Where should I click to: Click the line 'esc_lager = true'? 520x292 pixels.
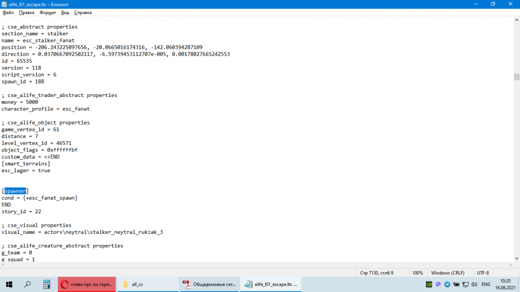pyautogui.click(x=26, y=171)
